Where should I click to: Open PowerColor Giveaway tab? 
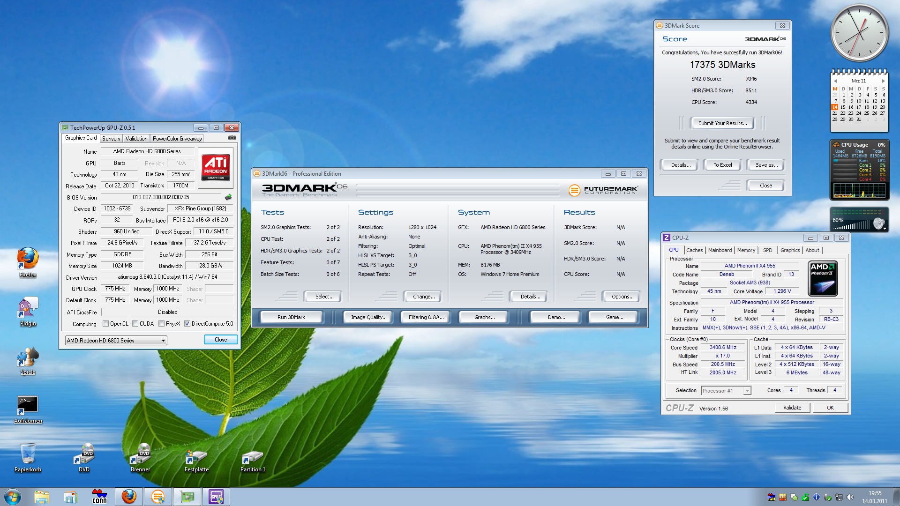coord(177,139)
